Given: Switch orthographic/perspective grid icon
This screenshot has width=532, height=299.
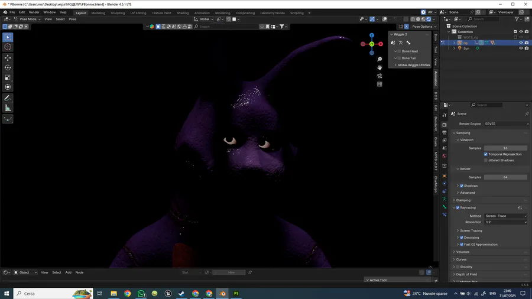Looking at the screenshot, I should pyautogui.click(x=379, y=84).
